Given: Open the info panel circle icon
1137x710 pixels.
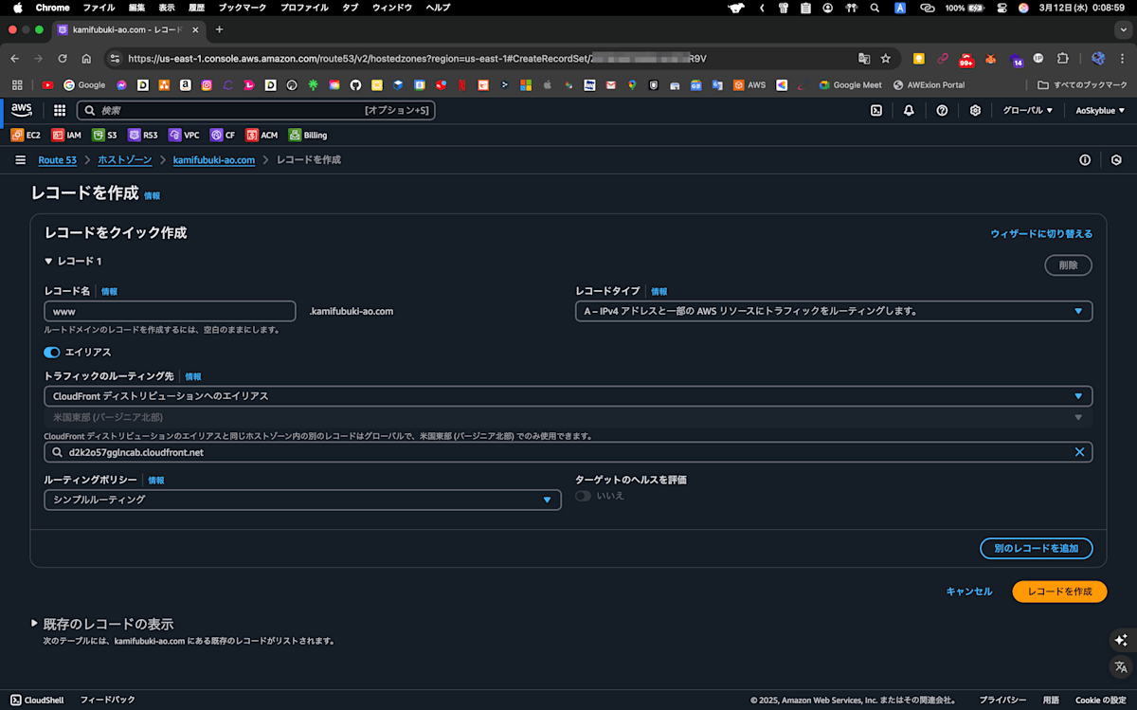Looking at the screenshot, I should click(1085, 160).
